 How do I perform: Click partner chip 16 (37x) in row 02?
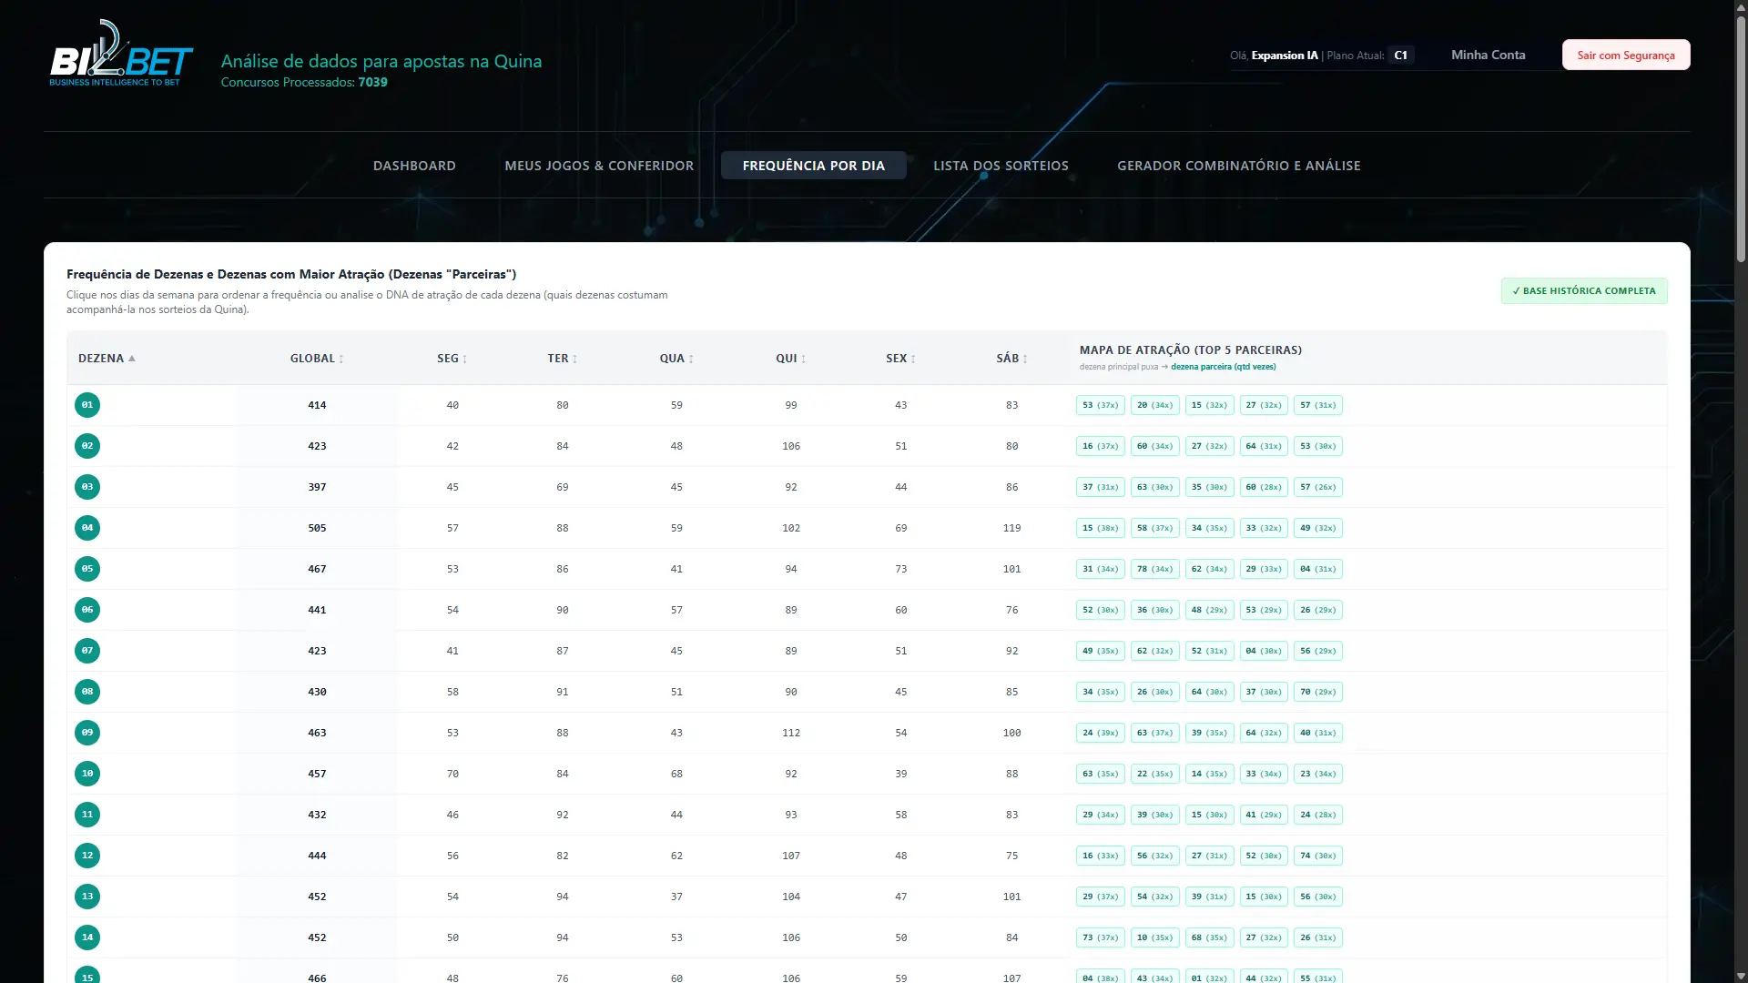pos(1100,446)
